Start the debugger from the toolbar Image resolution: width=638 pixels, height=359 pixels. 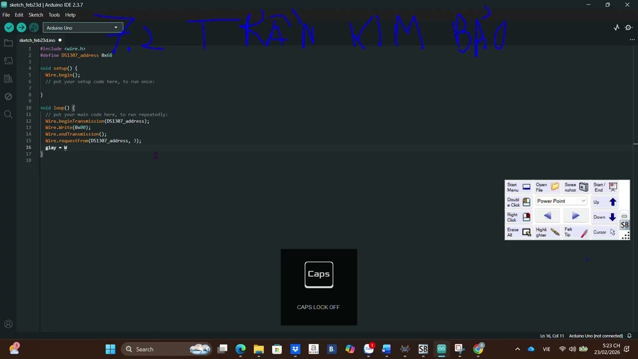pyautogui.click(x=34, y=28)
